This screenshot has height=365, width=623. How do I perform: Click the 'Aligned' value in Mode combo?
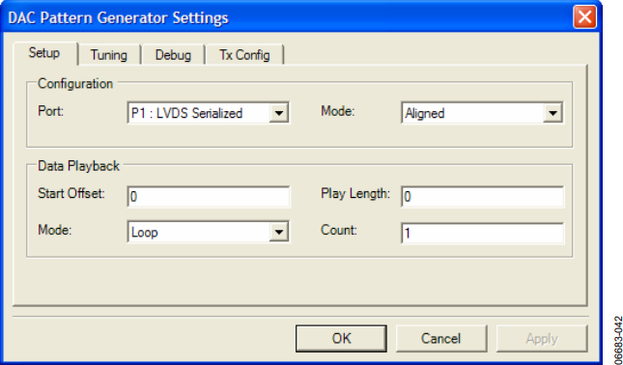(425, 114)
